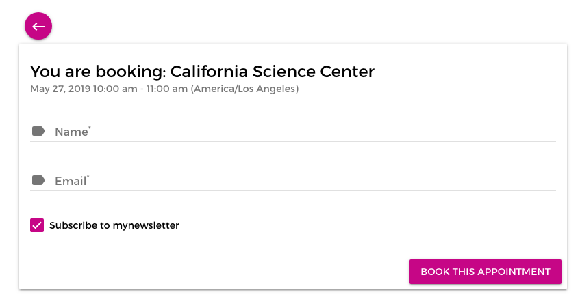The image size is (580, 299).
Task: Click the California Science Center title text
Action: click(273, 72)
